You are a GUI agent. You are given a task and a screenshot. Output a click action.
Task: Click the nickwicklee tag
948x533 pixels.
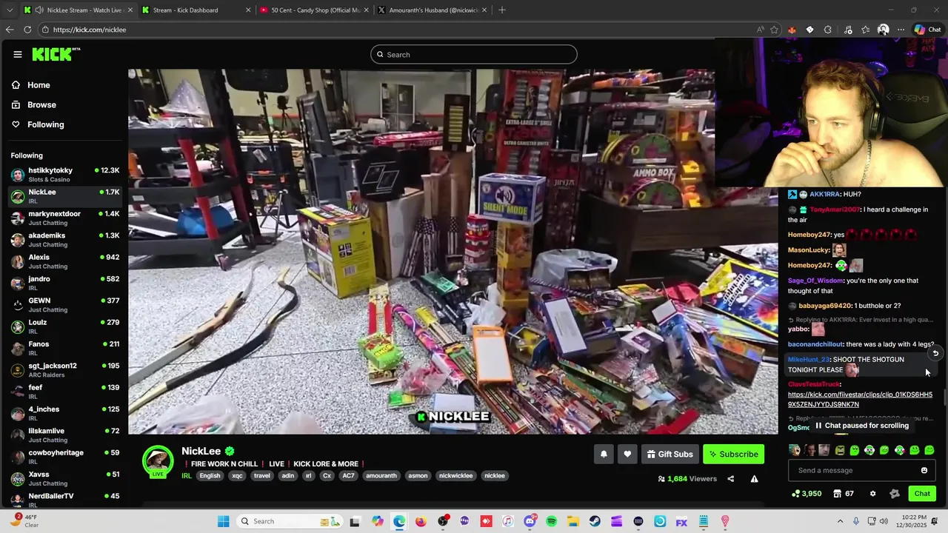(455, 476)
